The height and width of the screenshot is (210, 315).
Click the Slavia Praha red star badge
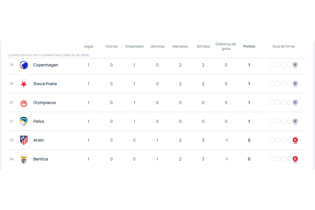[x=24, y=83]
